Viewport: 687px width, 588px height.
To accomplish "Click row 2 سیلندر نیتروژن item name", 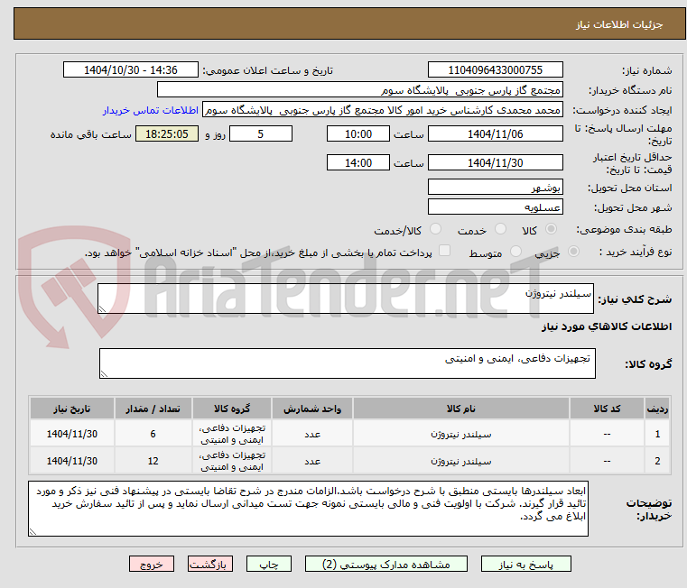I will point(461,462).
